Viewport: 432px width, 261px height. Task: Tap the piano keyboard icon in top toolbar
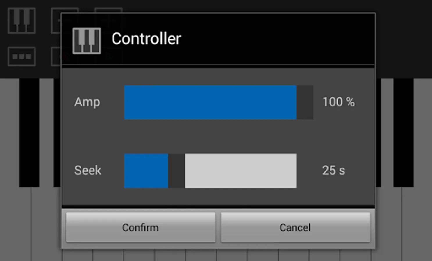point(22,20)
